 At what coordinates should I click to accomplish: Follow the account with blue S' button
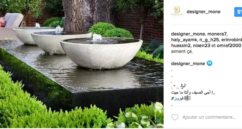[x=238, y=12]
